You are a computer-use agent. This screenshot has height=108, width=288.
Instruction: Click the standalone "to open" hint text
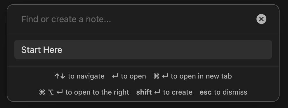point(133,76)
